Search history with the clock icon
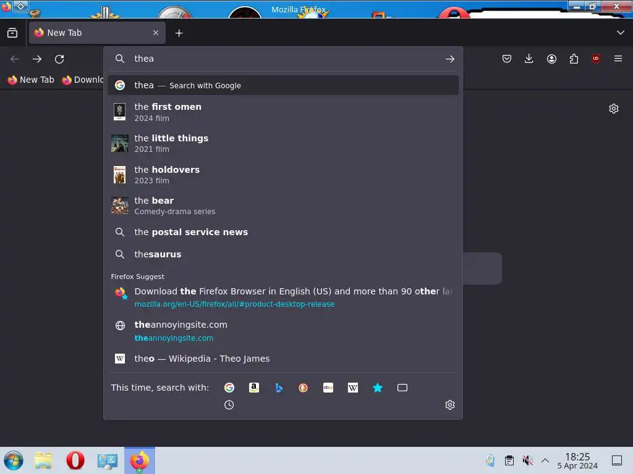Screen dimensions: 633x474 click(x=229, y=405)
